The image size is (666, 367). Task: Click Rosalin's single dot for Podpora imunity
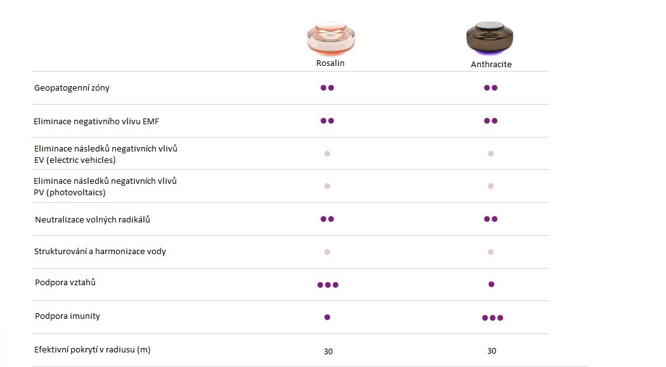click(x=327, y=317)
